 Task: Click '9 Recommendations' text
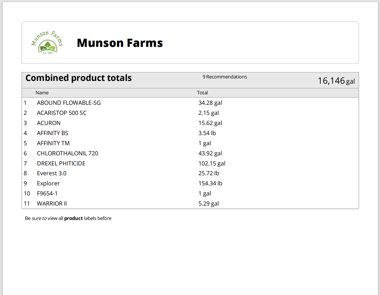pyautogui.click(x=225, y=77)
